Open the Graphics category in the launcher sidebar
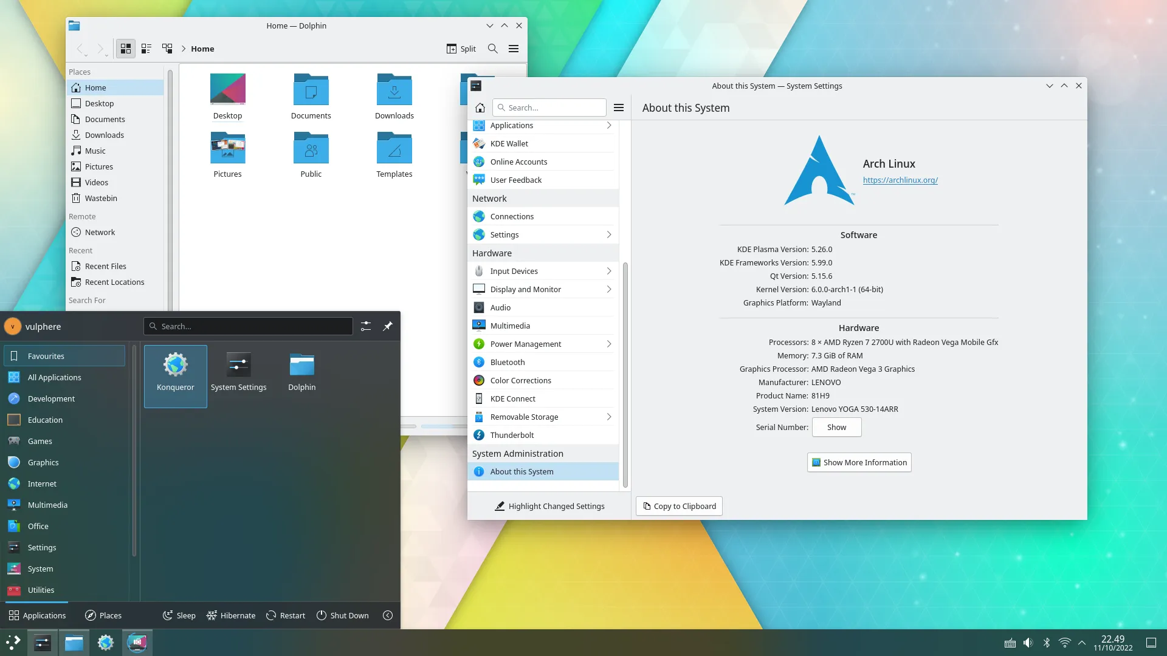Screen dimensions: 1167x656 [x=43, y=462]
